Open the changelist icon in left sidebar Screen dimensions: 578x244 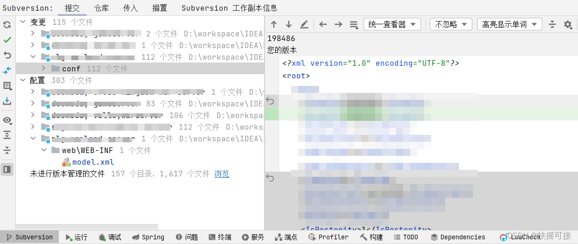7,86
